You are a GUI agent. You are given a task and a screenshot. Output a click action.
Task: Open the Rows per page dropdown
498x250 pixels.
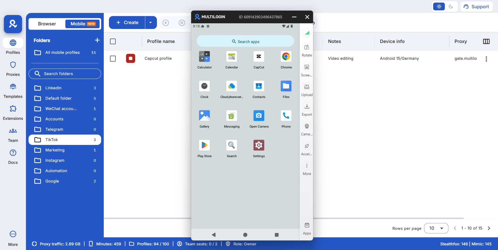click(436, 228)
